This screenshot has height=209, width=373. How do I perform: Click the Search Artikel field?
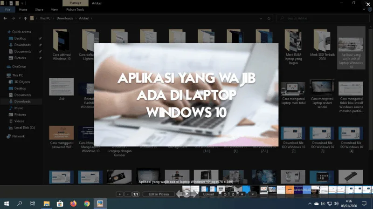tap(323, 18)
